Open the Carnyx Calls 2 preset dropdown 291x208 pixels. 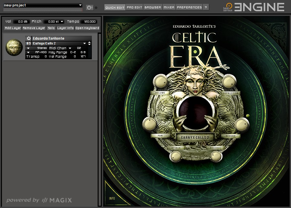click(85, 43)
